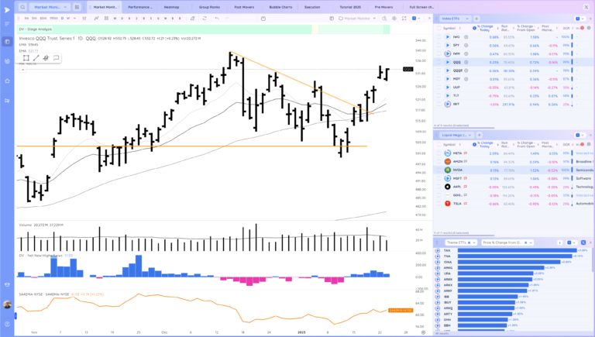This screenshot has width=595, height=337.
Task: Click the TSLA logo icon in watchlist
Action: point(448,203)
